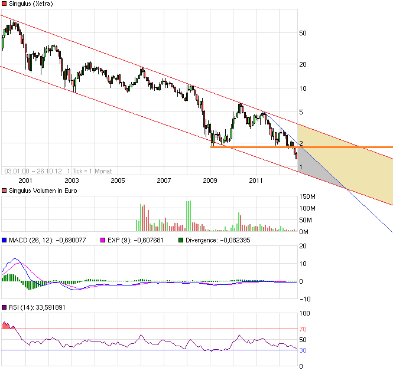Click the 'RSI (14): 33,591891' label

coord(37,307)
